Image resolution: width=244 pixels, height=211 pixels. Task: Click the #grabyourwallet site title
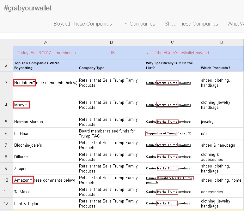[x=28, y=8]
